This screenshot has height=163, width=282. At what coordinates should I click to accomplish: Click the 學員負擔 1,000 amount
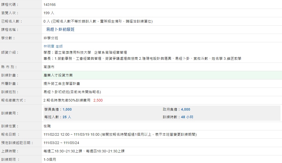point(67,109)
